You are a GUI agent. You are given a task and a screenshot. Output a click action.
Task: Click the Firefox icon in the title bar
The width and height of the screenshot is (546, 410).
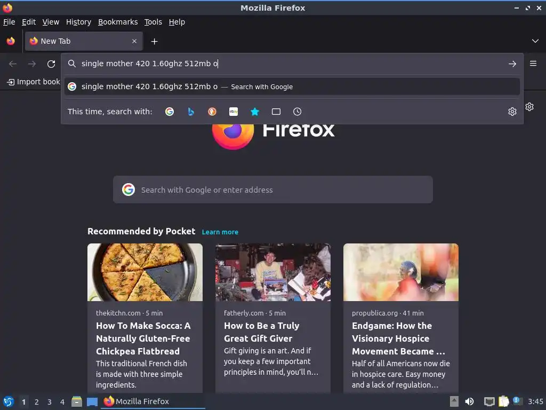[x=7, y=7]
